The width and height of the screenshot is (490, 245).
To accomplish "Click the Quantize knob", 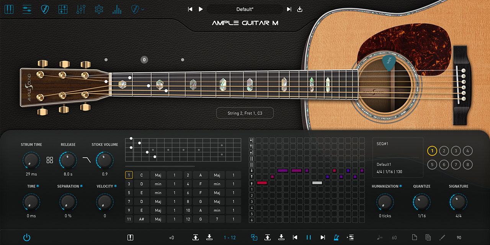I will coord(421,202).
